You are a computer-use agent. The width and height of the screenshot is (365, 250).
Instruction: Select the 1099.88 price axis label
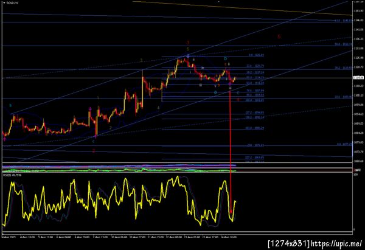(358, 105)
